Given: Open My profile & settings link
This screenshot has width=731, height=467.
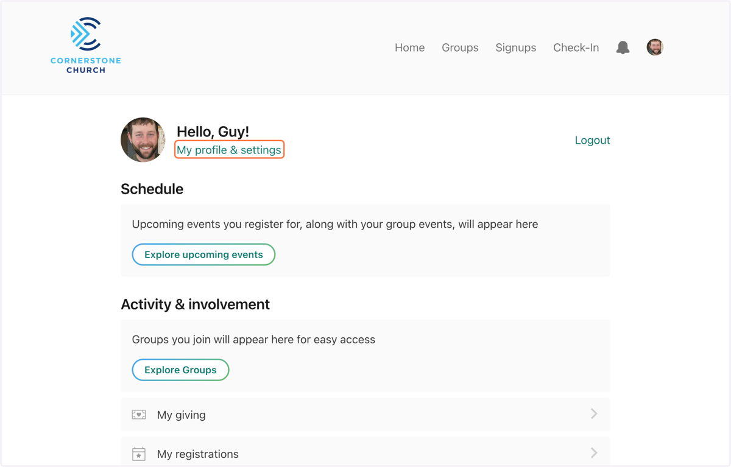Looking at the screenshot, I should [229, 150].
